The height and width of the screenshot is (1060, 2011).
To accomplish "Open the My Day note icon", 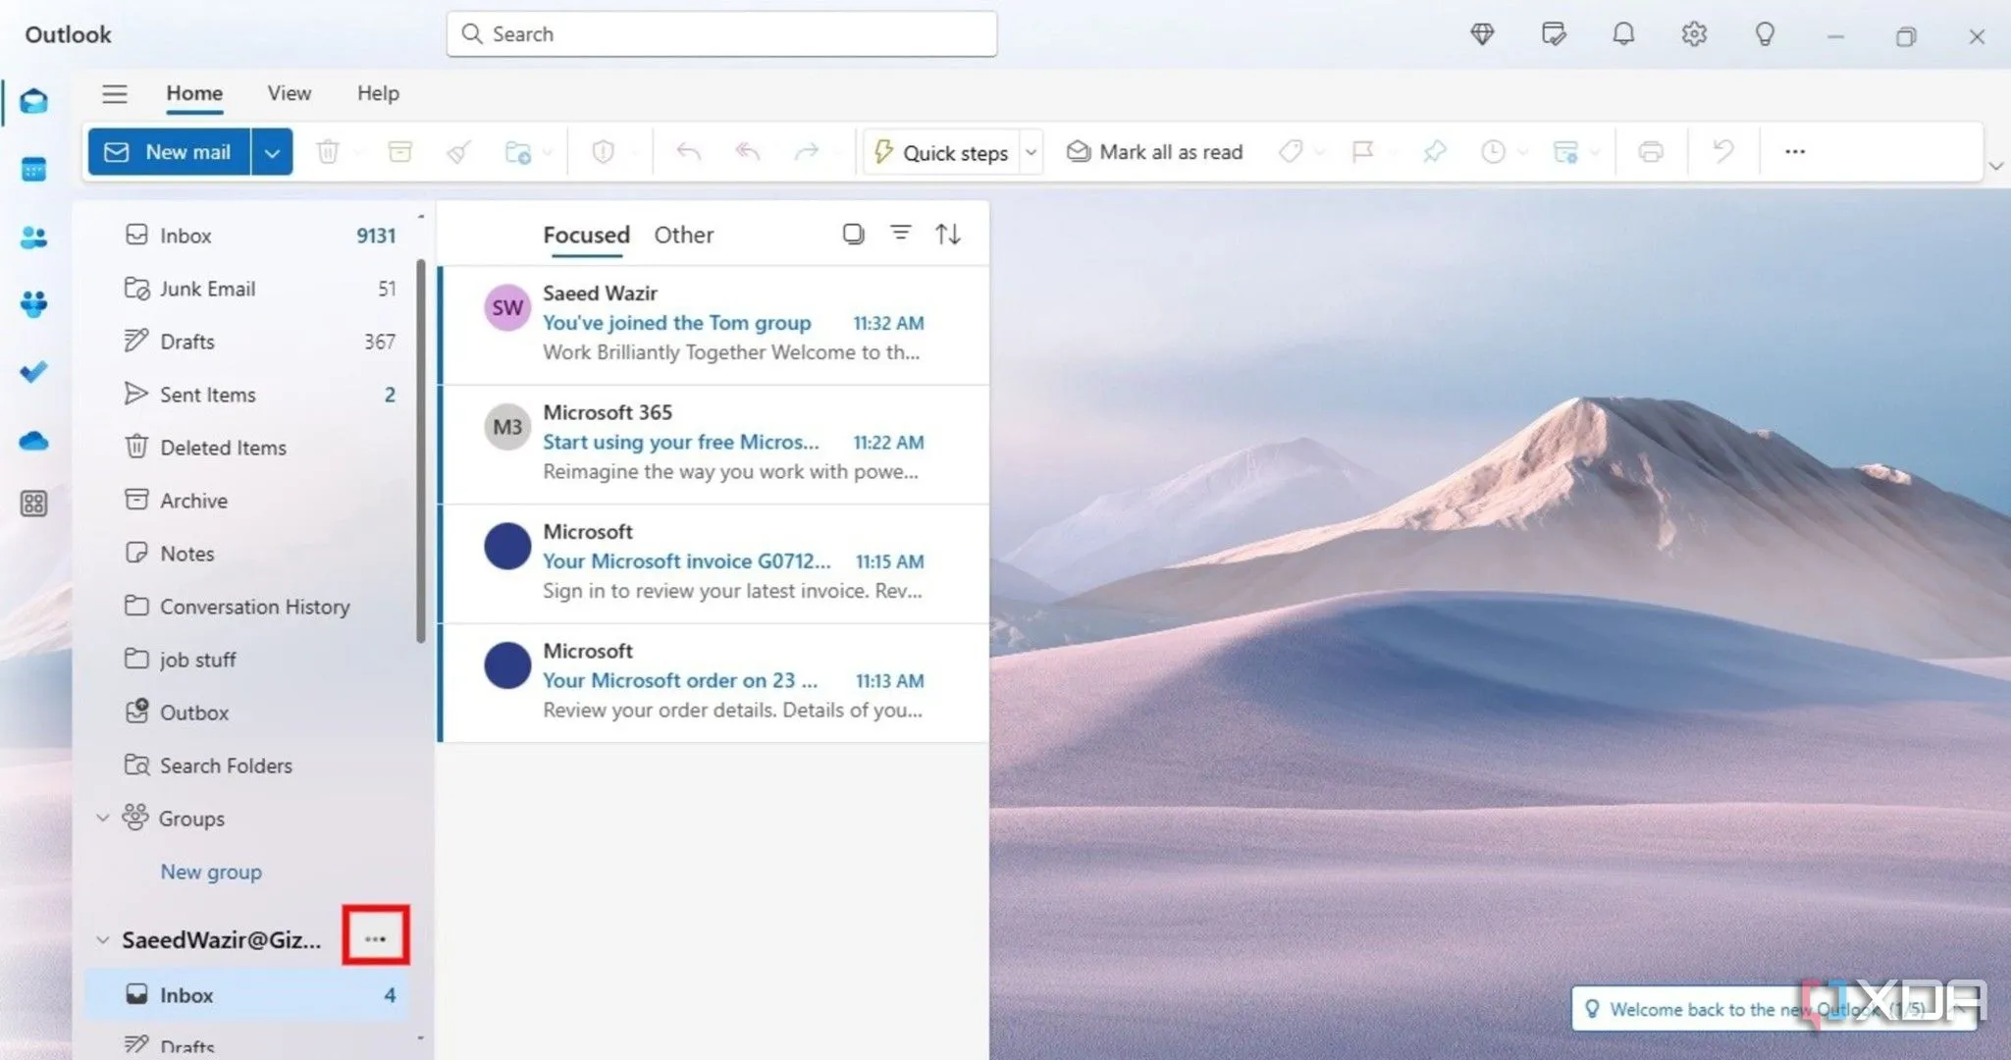I will pyautogui.click(x=1554, y=34).
